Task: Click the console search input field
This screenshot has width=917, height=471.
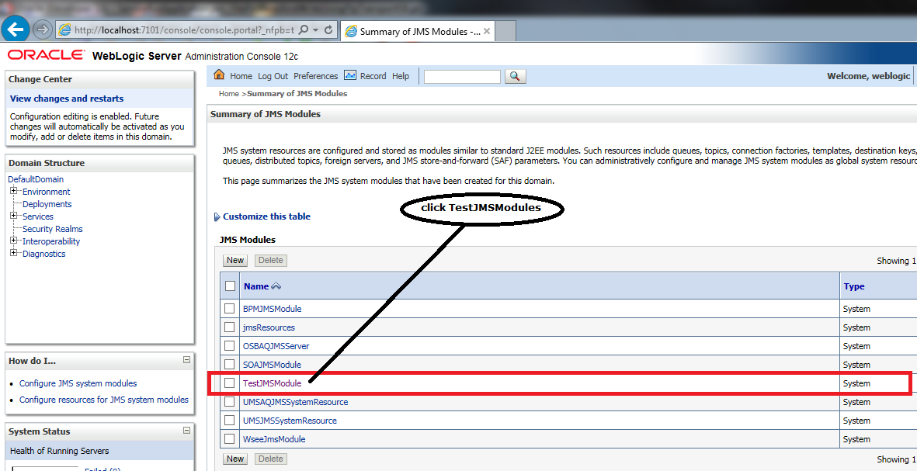Action: pyautogui.click(x=462, y=76)
